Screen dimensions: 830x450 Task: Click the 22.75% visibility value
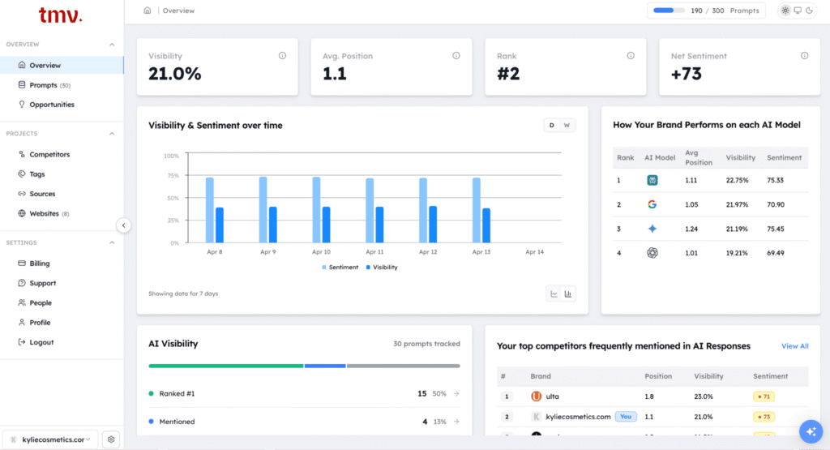tap(737, 181)
